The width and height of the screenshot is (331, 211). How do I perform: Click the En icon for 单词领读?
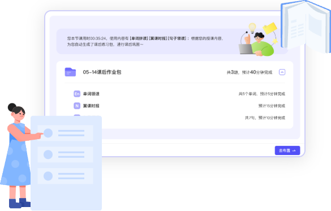77,94
